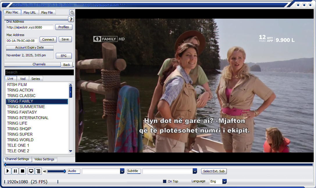Select the Live tab
The width and height of the screenshot is (316, 188).
click(x=10, y=78)
